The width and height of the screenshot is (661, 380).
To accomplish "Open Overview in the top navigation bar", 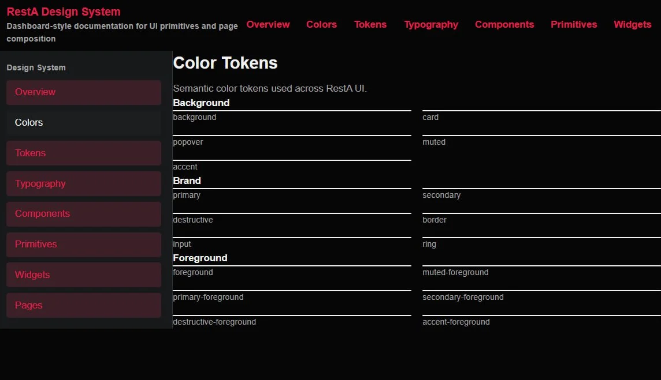I will [268, 24].
